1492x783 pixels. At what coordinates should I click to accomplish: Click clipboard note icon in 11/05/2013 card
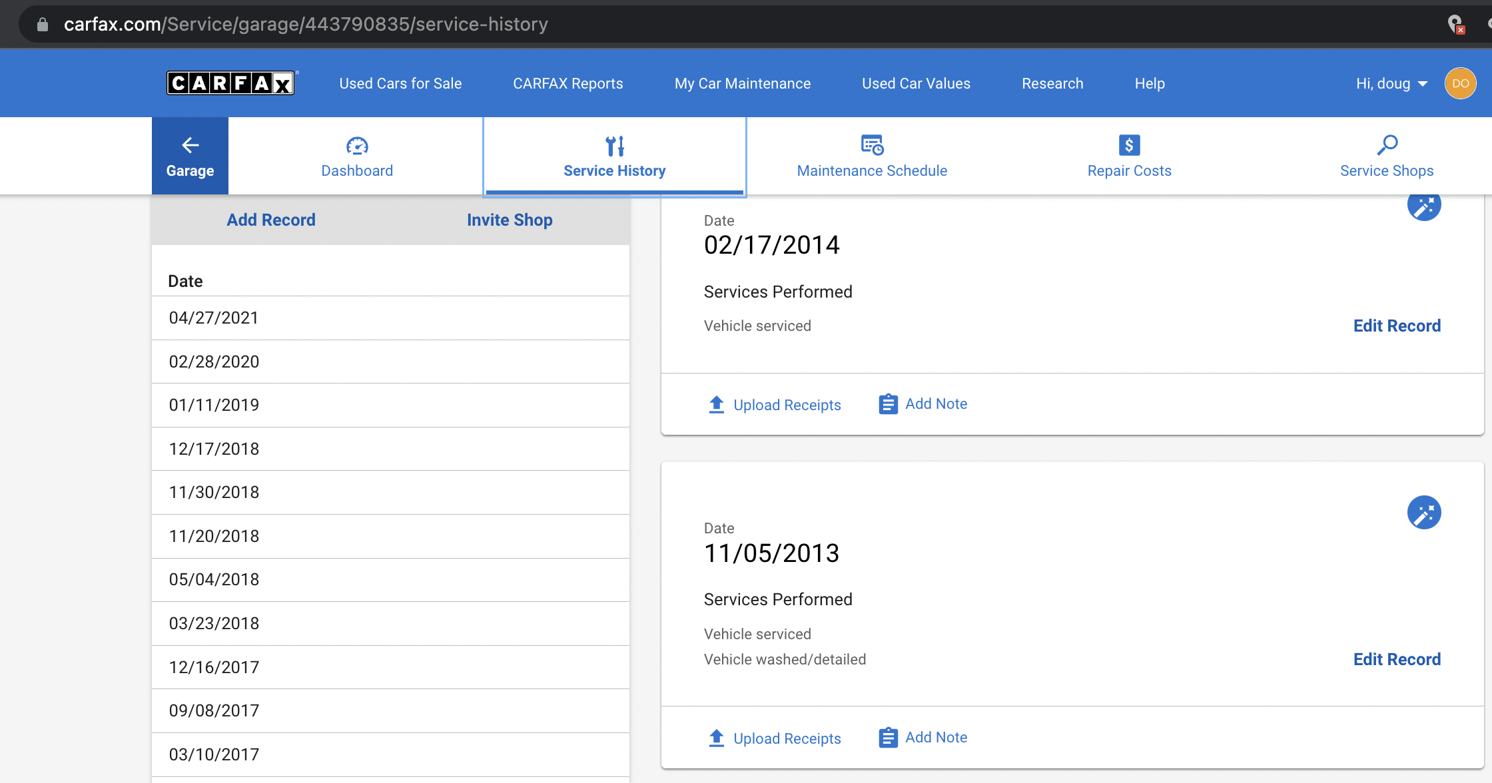click(x=888, y=738)
